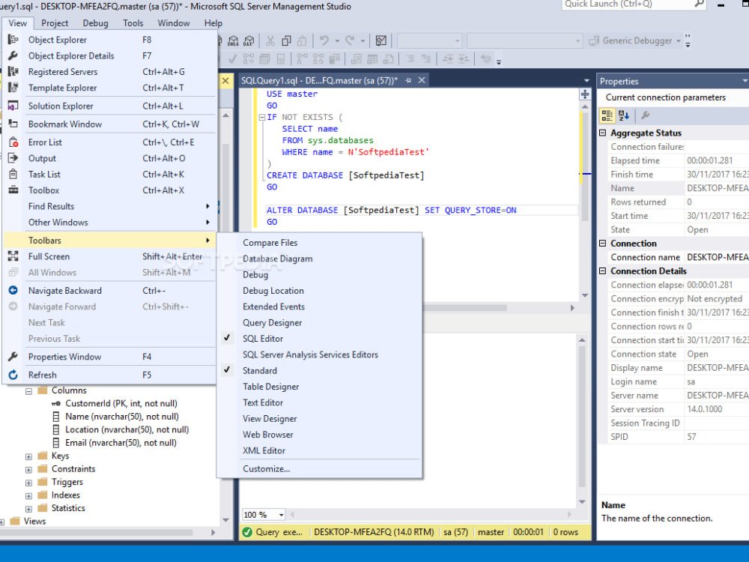Screen dimensions: 749x562
Task: Click Registered Servers icon in menu
Action: pos(13,72)
